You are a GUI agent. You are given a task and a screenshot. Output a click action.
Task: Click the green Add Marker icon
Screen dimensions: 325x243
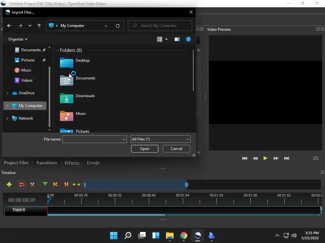(45, 184)
